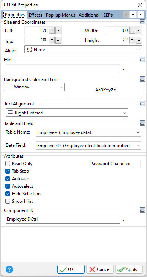The width and height of the screenshot is (147, 277).
Task: Collapse the Size and Coordinates section
Action: click(x=142, y=22)
